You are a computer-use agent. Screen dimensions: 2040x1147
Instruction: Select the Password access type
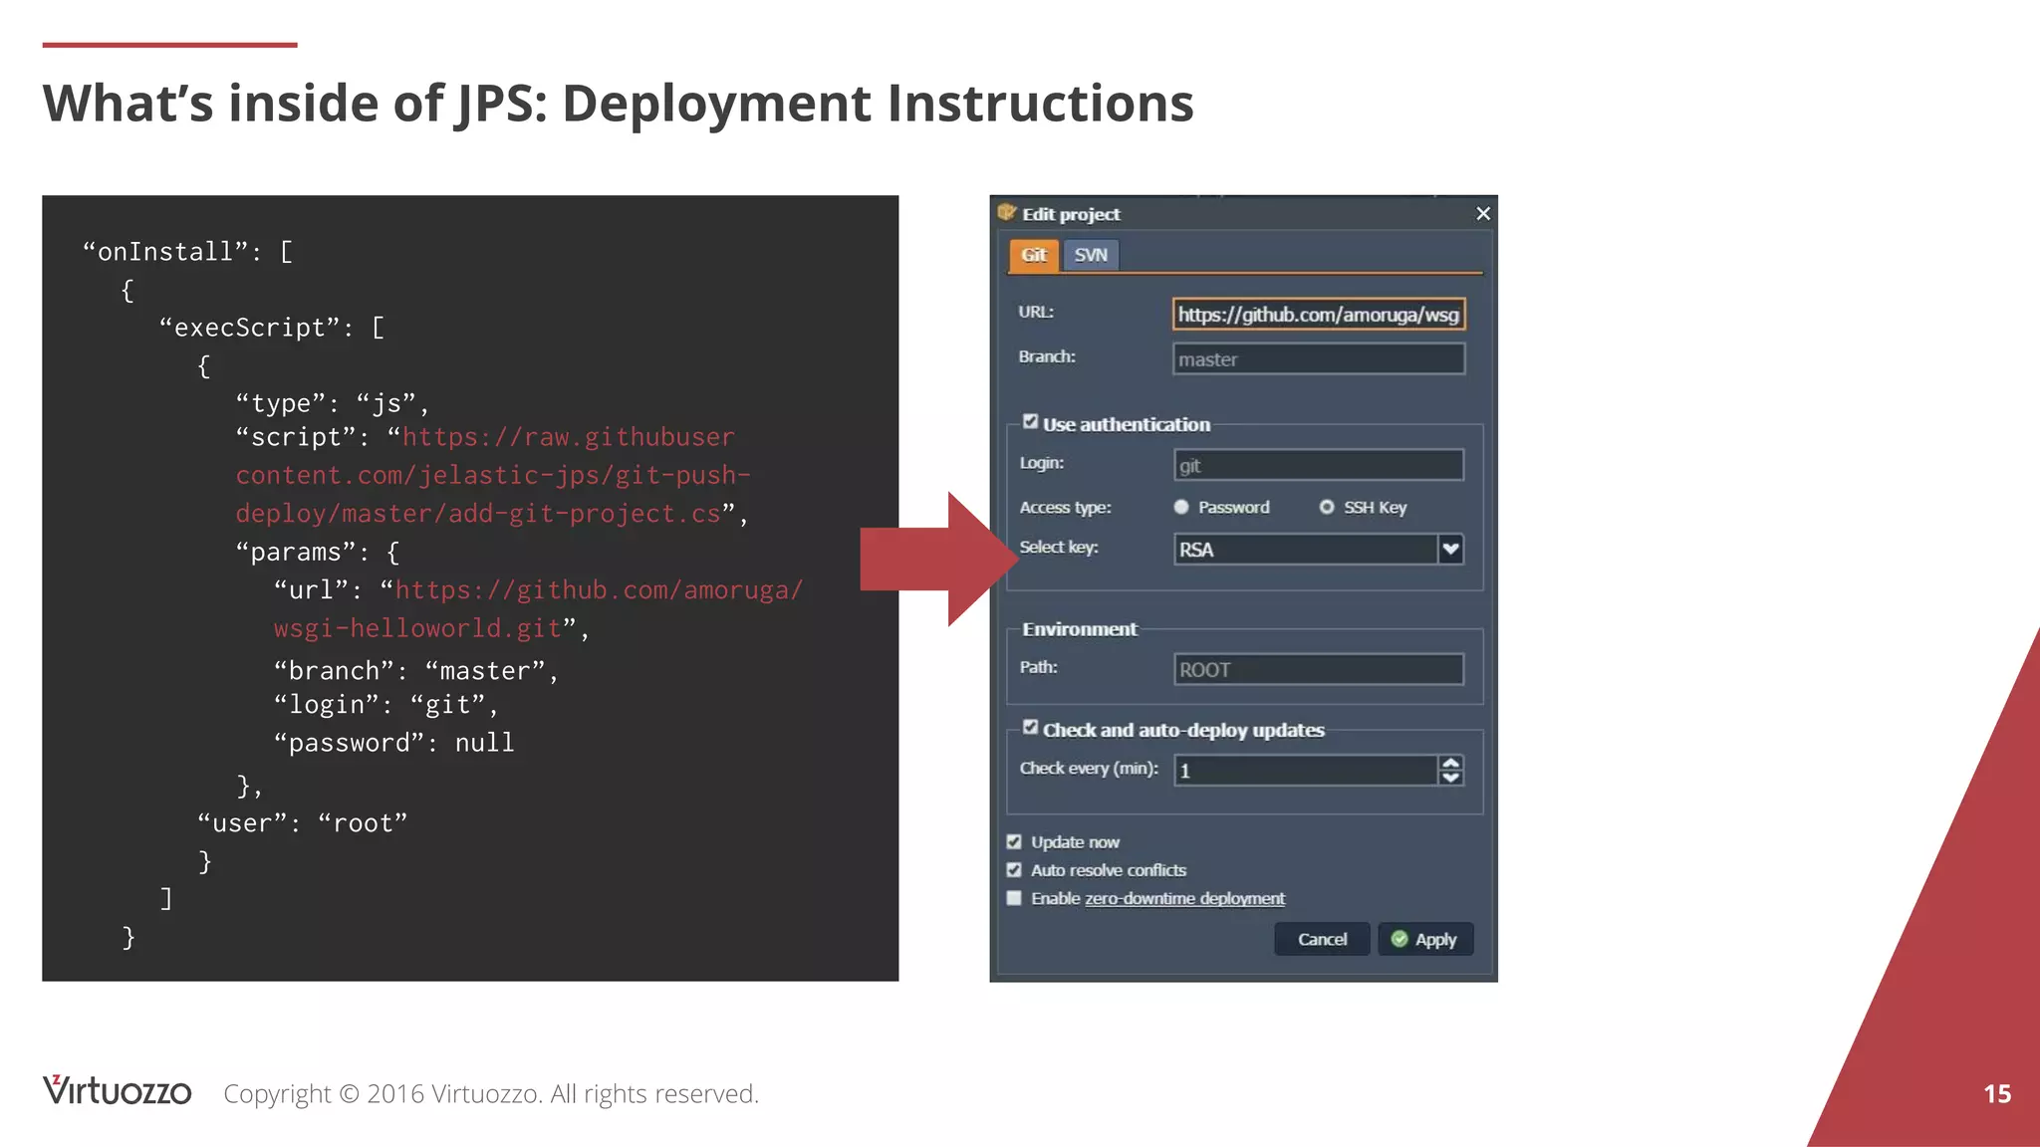point(1182,507)
